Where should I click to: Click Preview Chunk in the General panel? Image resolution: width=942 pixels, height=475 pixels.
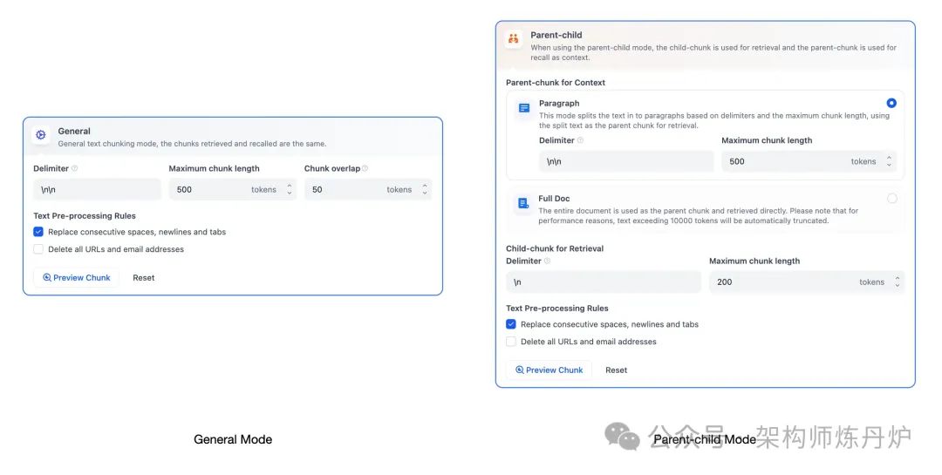[77, 278]
